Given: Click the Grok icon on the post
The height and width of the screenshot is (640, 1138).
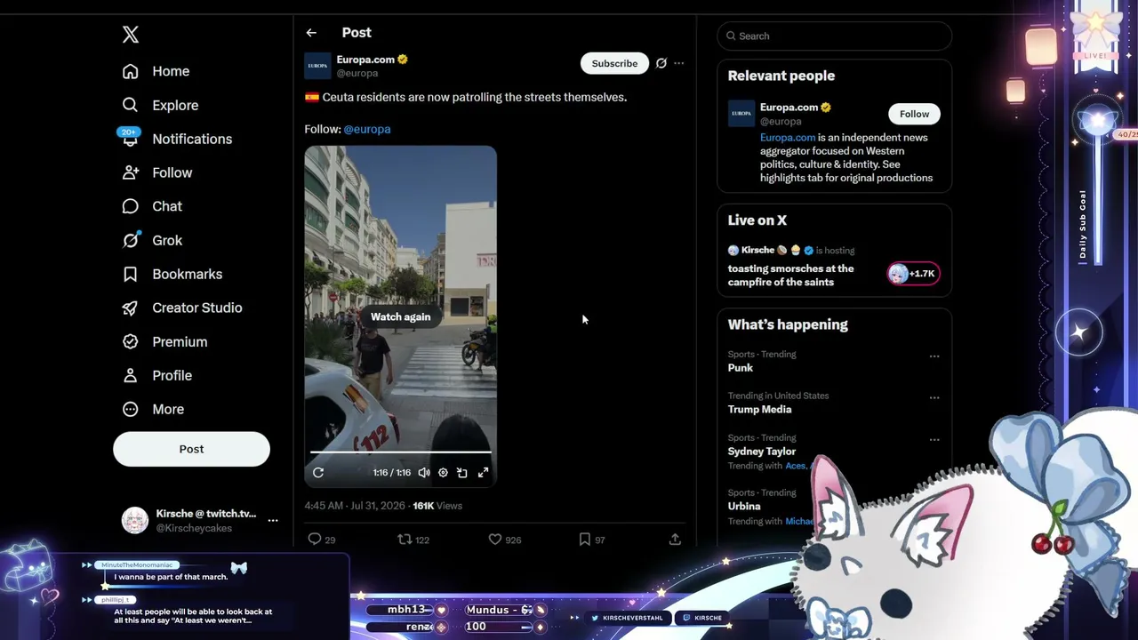Looking at the screenshot, I should [x=661, y=63].
